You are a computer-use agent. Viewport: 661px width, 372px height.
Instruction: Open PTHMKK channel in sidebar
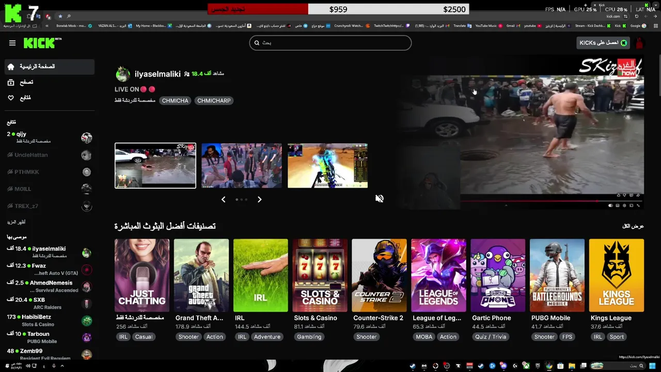pyautogui.click(x=49, y=172)
